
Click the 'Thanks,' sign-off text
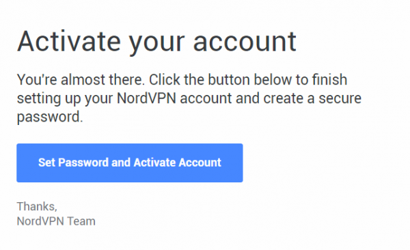pyautogui.click(x=37, y=206)
